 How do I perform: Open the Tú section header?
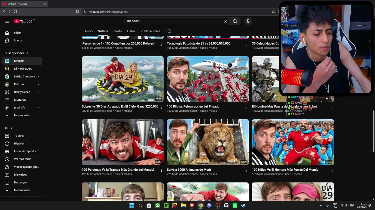(8, 128)
